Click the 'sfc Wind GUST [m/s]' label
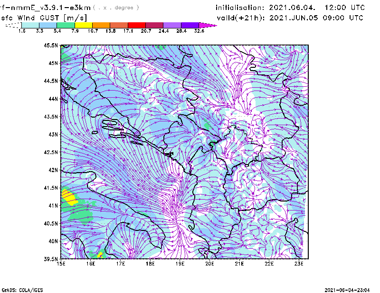 tap(44, 18)
